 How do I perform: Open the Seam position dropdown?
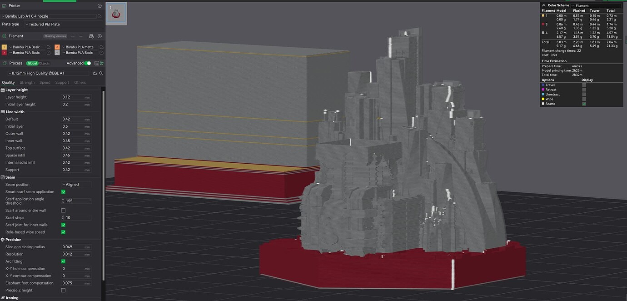[x=76, y=185]
